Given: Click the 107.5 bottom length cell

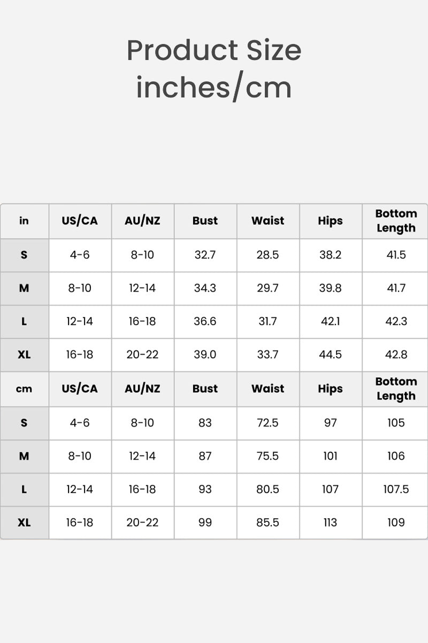Looking at the screenshot, I should (x=396, y=489).
